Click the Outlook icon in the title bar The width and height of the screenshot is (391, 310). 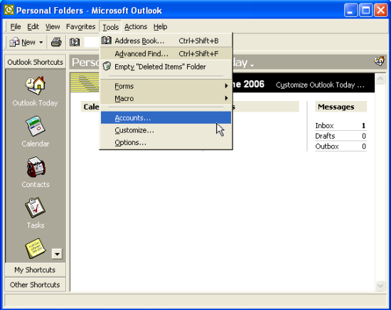(x=9, y=10)
